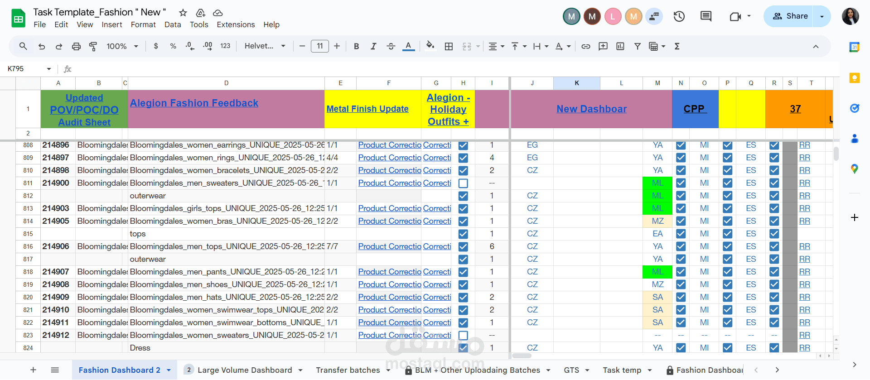Screen dimensions: 870x380
Task: Undo the last action
Action: point(42,46)
